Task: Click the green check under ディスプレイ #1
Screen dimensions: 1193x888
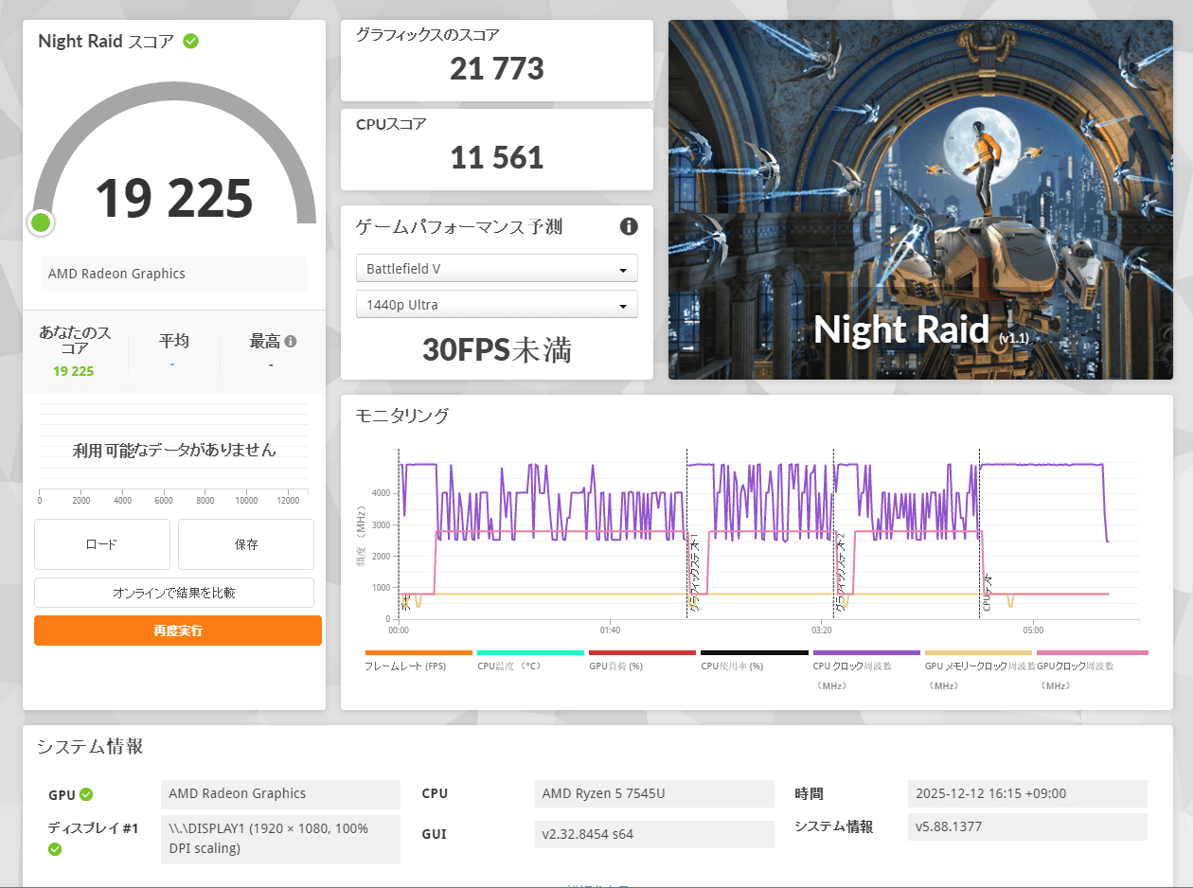Action: click(55, 849)
